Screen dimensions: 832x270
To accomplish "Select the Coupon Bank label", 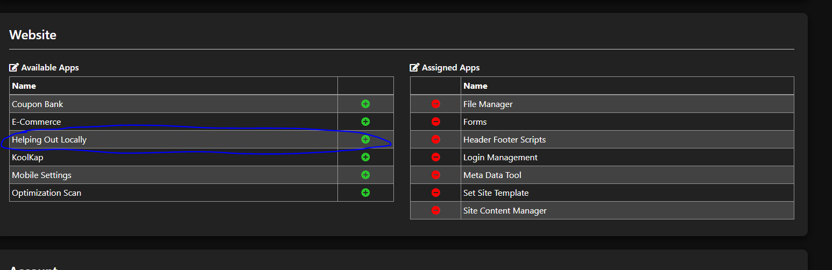I will coord(38,104).
